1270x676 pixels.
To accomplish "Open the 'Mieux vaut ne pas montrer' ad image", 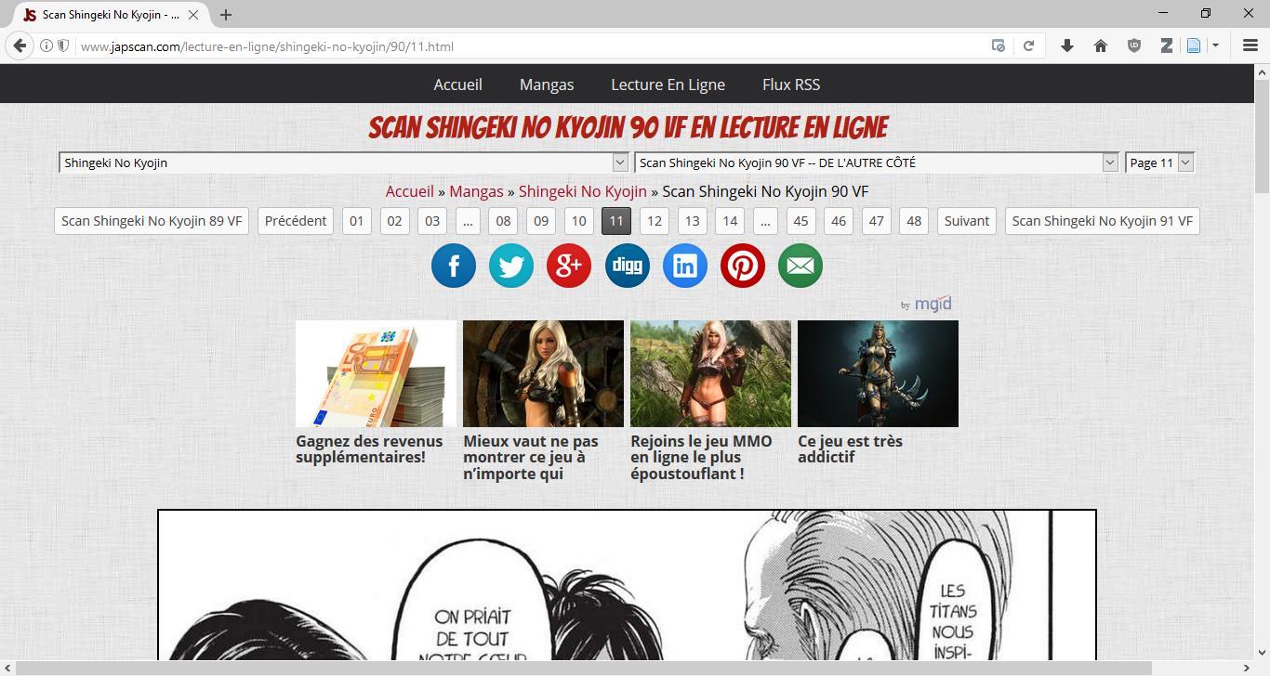I will (x=543, y=373).
